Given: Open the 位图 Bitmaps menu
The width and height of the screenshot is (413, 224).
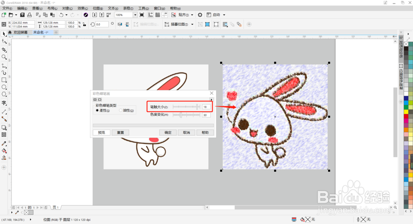Looking at the screenshot, I should [x=98, y=8].
